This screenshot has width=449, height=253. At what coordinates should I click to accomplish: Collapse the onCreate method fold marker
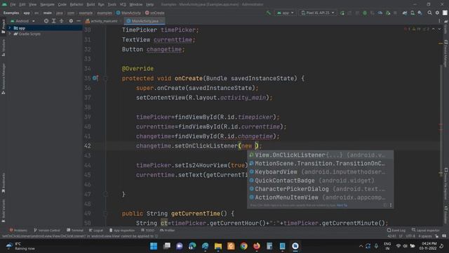pos(105,78)
